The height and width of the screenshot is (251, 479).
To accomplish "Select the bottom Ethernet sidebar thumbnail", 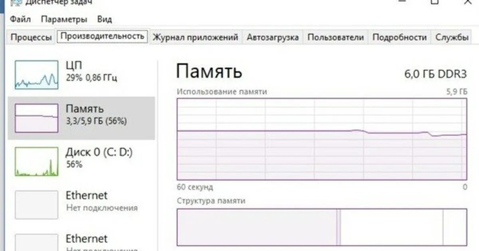I will 36,242.
